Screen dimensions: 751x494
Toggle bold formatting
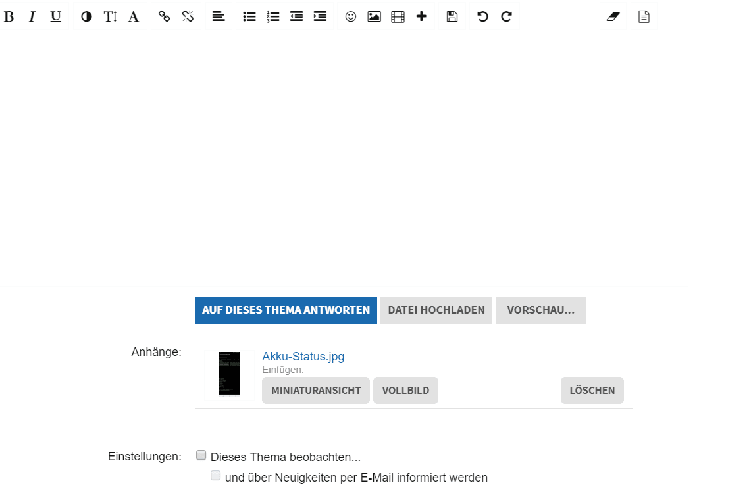coord(9,16)
